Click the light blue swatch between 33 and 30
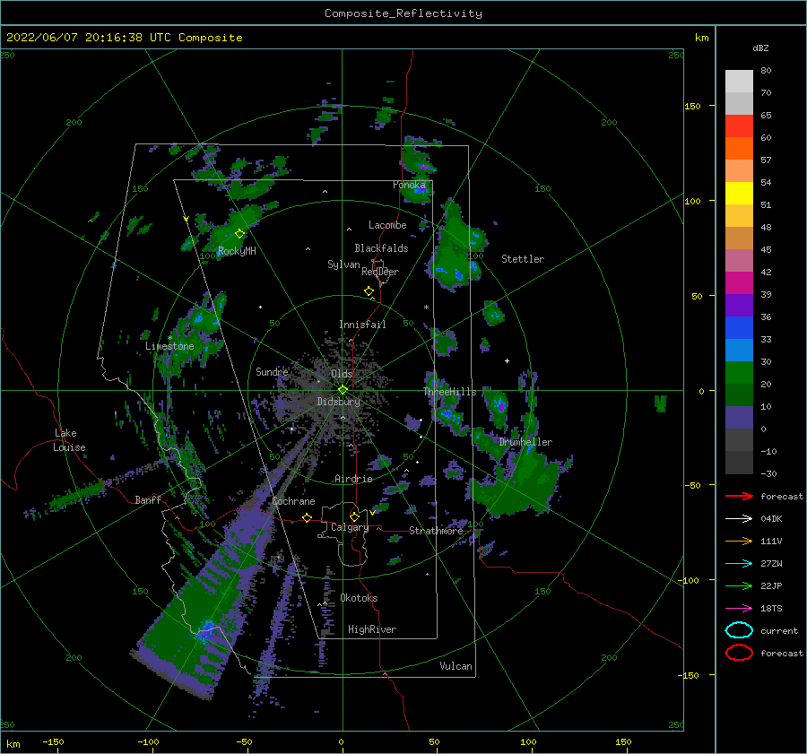Viewport: 807px width, 754px height. click(739, 350)
